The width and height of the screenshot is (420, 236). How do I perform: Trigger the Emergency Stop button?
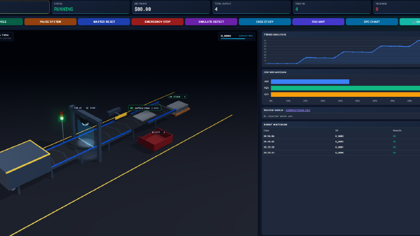[157, 22]
